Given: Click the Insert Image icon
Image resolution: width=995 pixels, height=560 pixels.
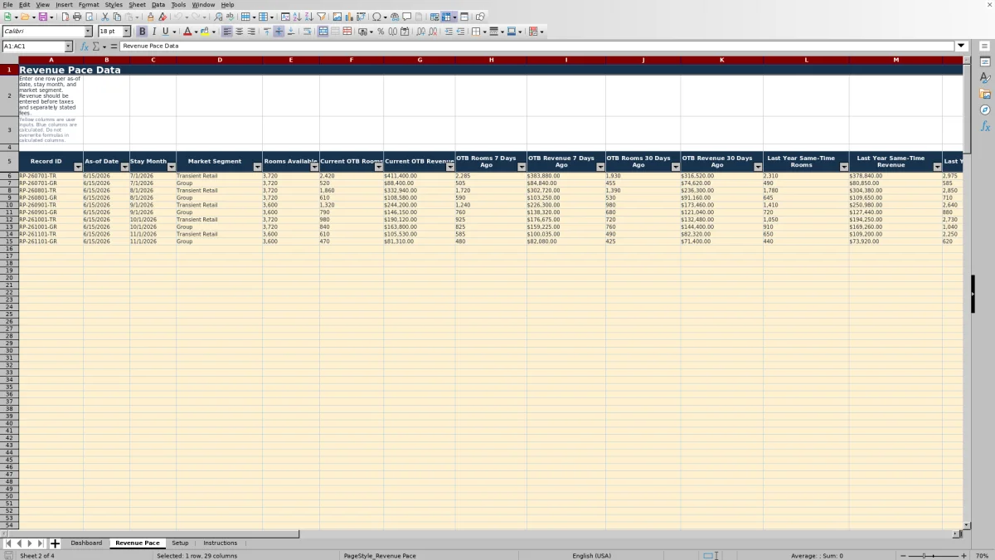Looking at the screenshot, I should (x=337, y=17).
